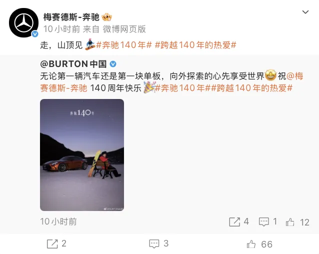This screenshot has height=254, width=319.
Task: Open the first #奔驰140年# hashtag in main post
Action: pos(124,45)
